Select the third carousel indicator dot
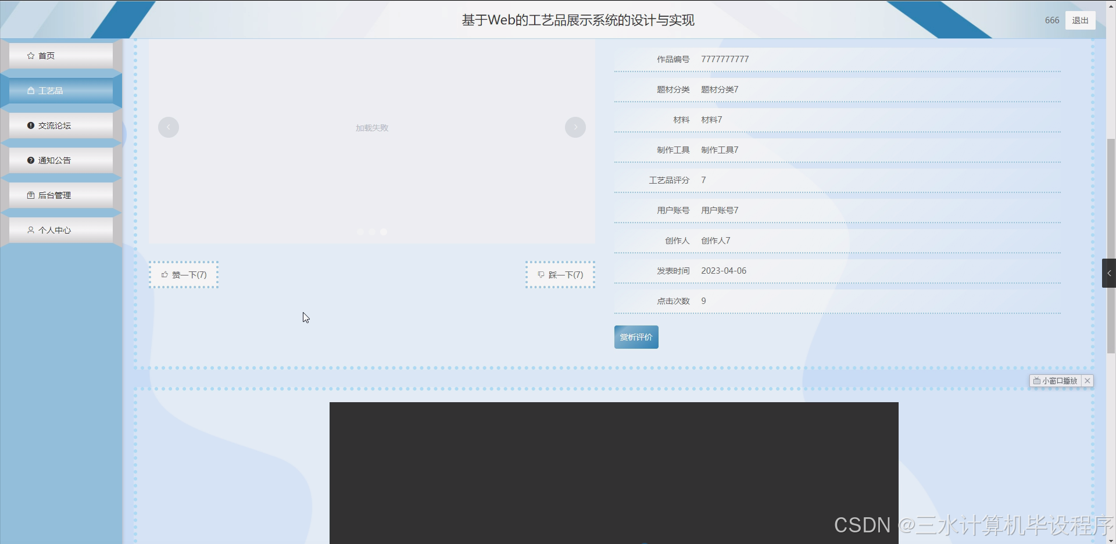This screenshot has height=544, width=1116. tap(384, 232)
